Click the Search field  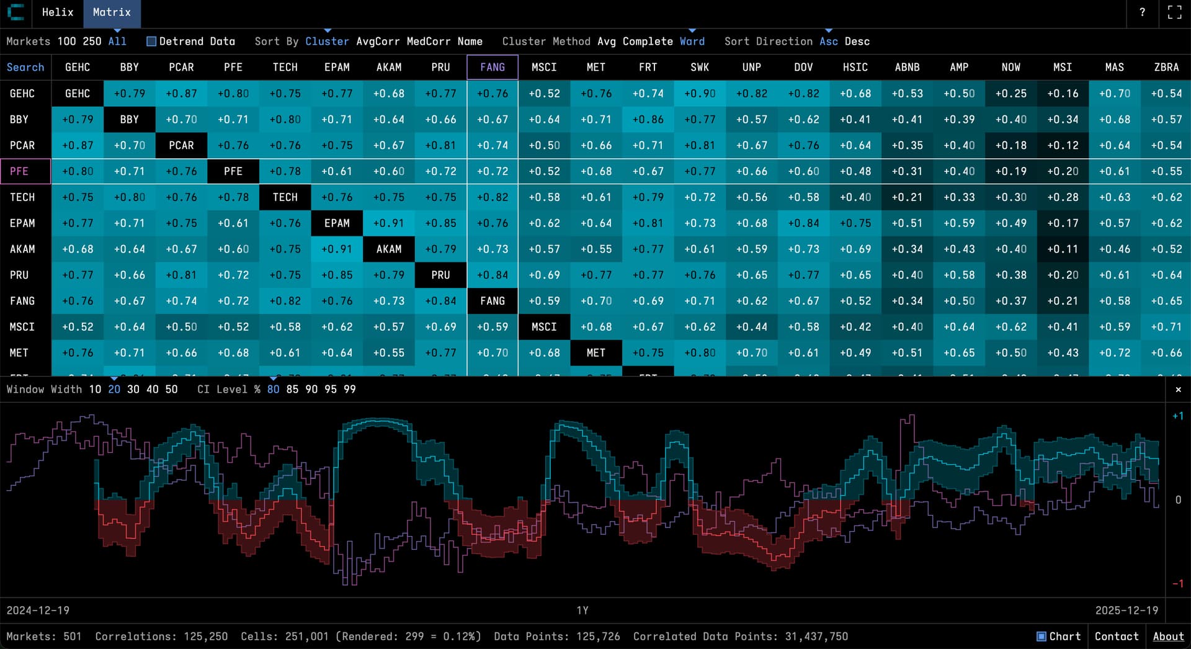(x=25, y=67)
